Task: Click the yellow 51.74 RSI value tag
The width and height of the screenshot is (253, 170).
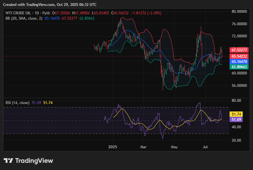Action: (236, 114)
